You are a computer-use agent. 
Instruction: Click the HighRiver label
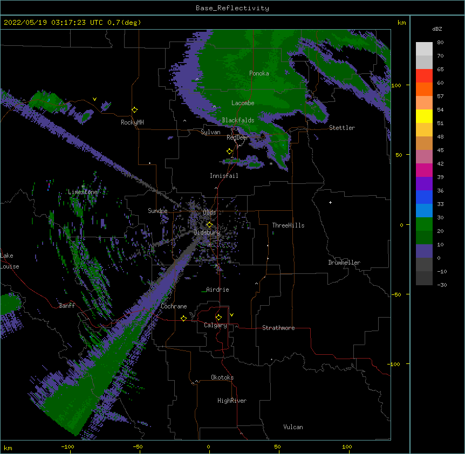[x=232, y=401]
